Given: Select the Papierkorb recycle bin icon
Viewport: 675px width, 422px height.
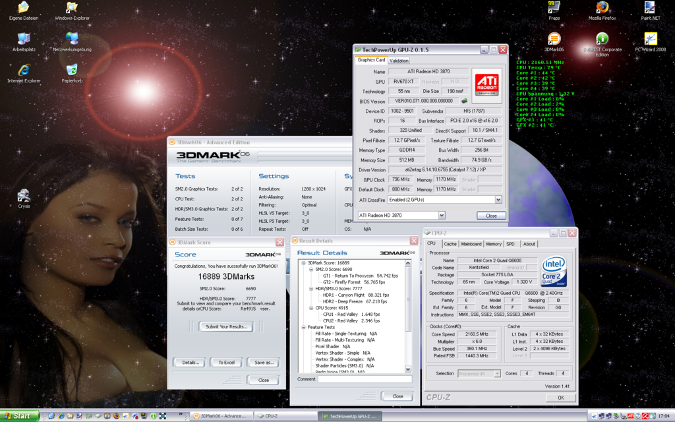Looking at the screenshot, I should [72, 74].
